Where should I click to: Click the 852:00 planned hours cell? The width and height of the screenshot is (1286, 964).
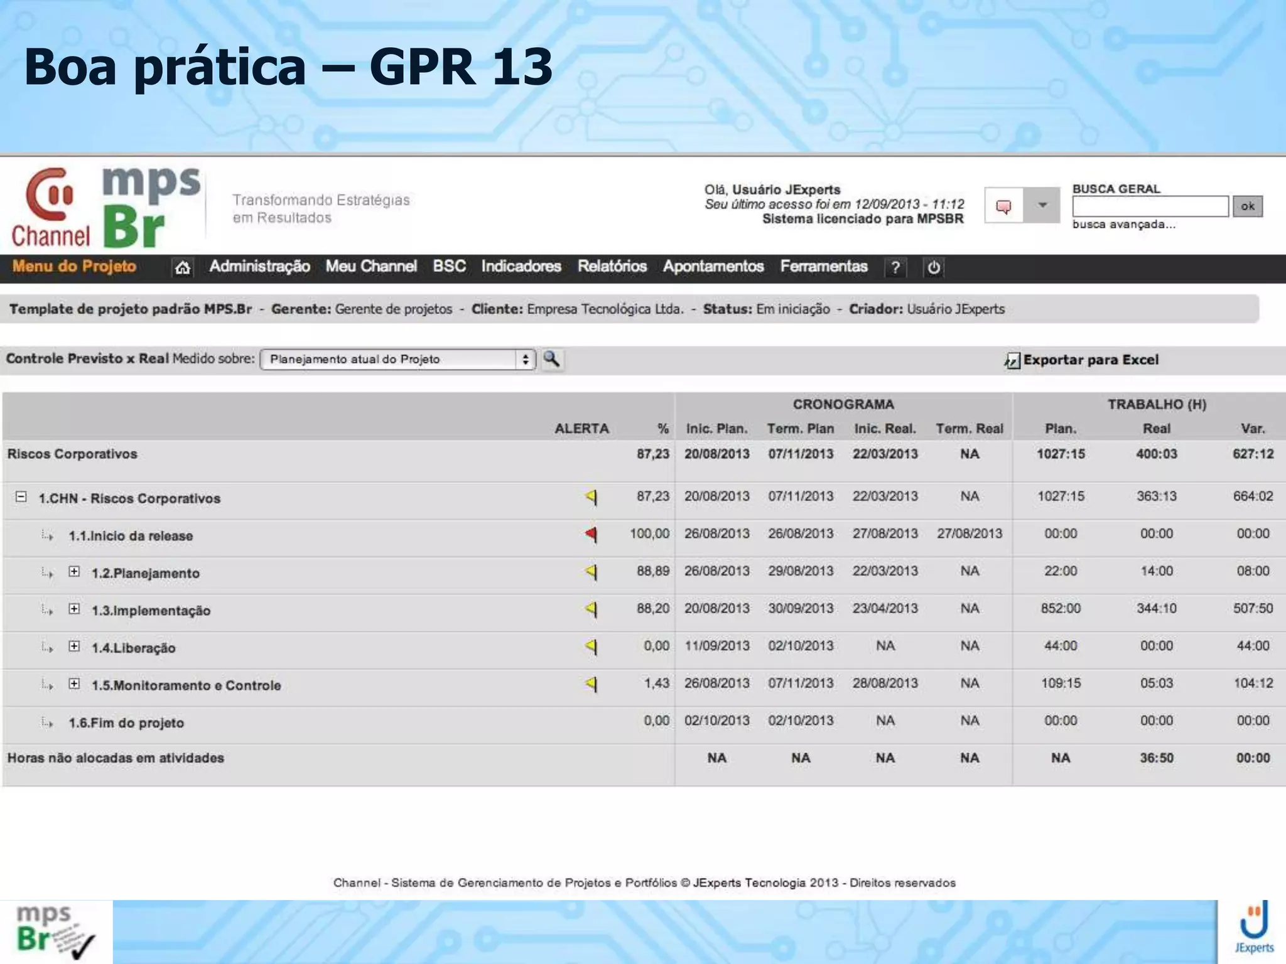pyautogui.click(x=1061, y=608)
